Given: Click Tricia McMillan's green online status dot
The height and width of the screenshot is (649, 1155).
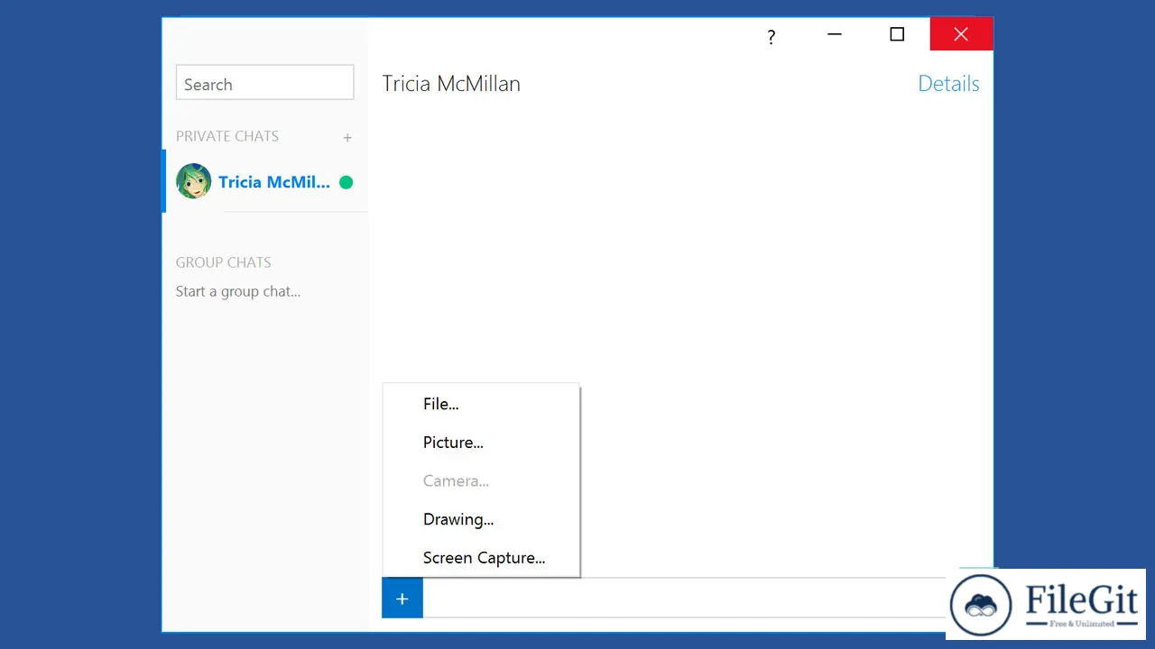Looking at the screenshot, I should point(346,182).
